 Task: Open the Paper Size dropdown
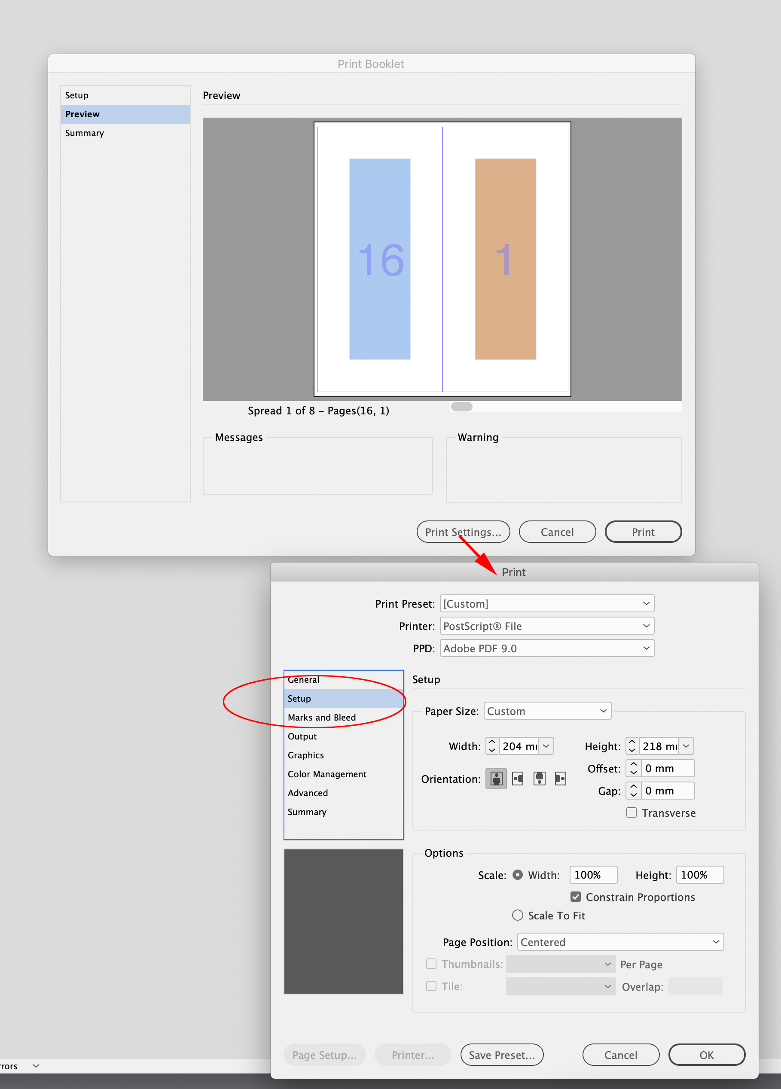pos(546,711)
